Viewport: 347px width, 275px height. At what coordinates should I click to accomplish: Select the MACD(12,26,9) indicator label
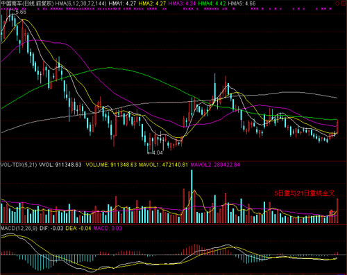pyautogui.click(x=19, y=229)
